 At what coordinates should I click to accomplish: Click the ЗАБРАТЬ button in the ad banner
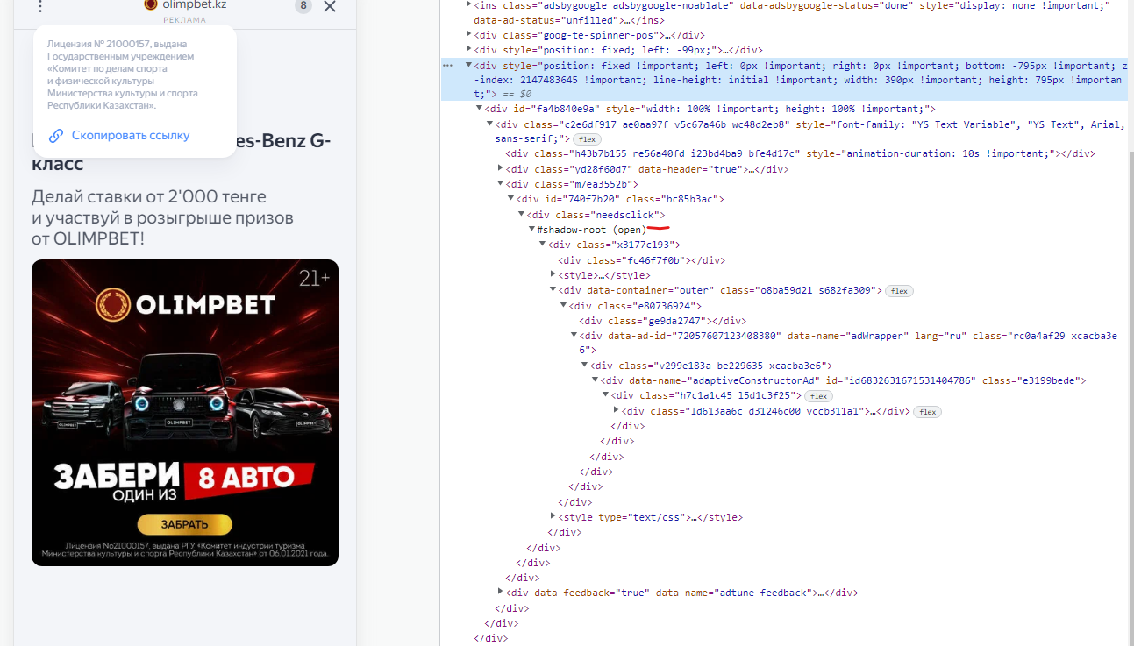coord(184,524)
